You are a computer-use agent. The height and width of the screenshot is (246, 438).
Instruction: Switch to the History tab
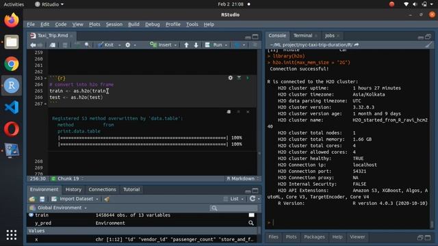73,189
